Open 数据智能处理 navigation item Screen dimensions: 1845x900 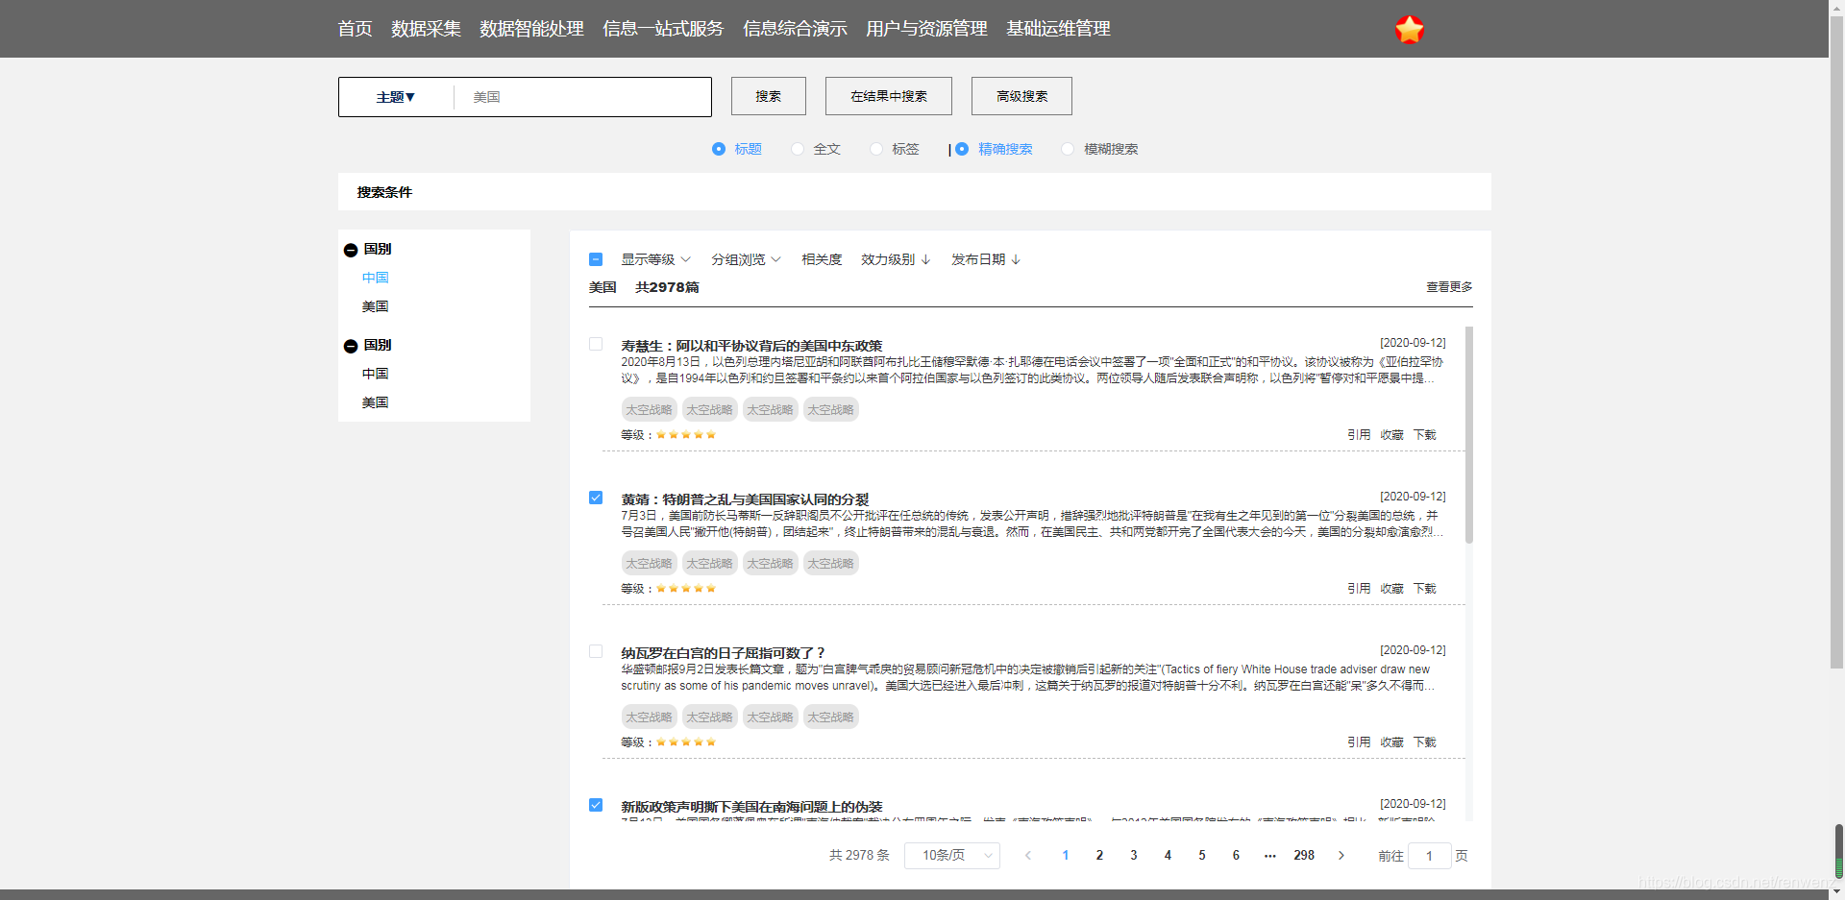[x=531, y=29]
